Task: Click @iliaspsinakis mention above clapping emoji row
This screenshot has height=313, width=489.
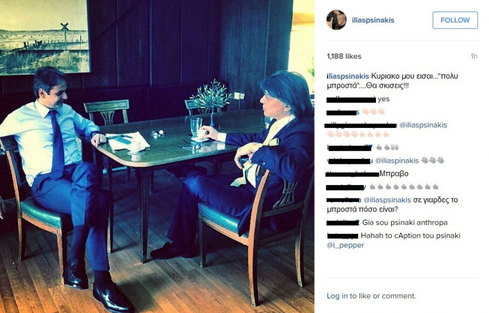Action: 423,125
